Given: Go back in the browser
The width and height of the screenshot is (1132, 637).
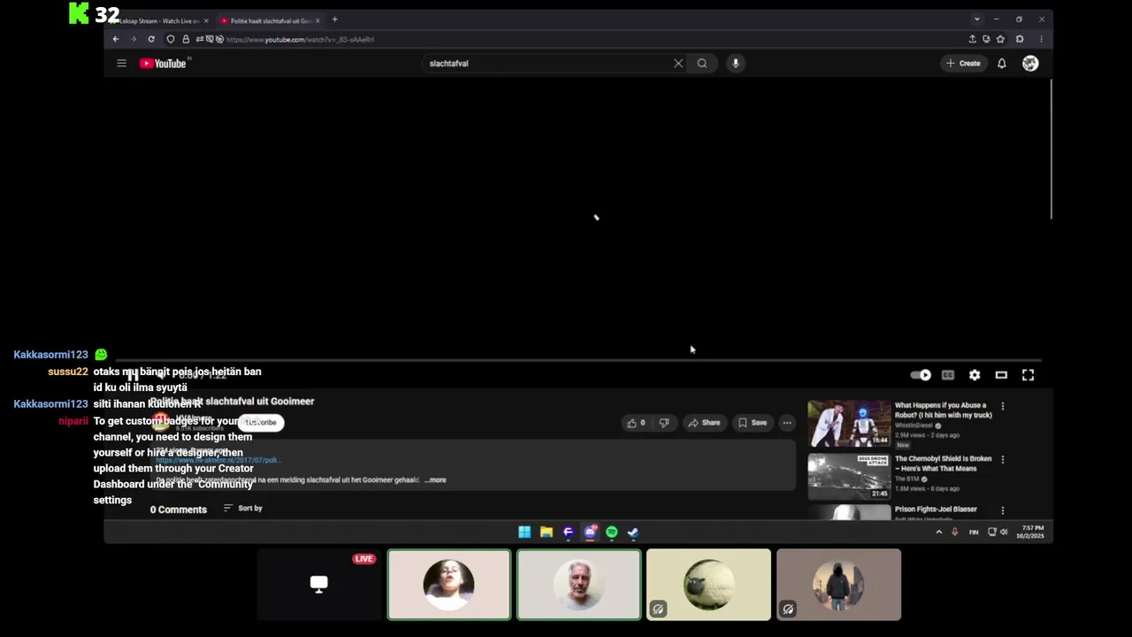Looking at the screenshot, I should pyautogui.click(x=115, y=39).
